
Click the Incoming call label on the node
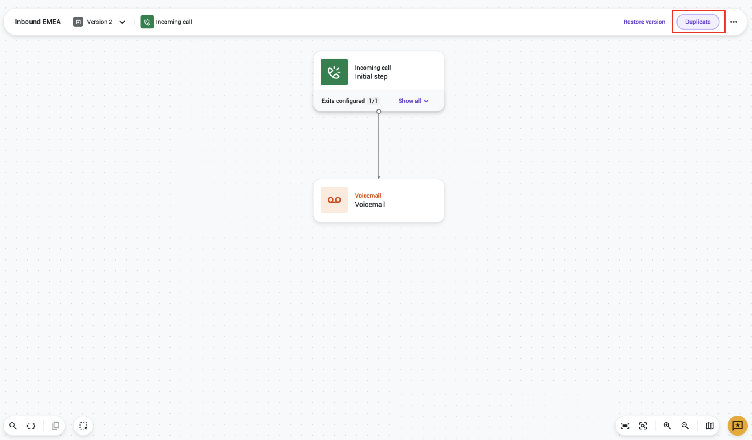[x=373, y=68]
